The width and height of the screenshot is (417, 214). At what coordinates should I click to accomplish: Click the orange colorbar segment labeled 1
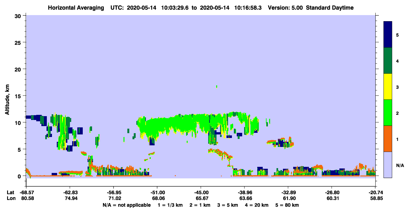[388, 139]
